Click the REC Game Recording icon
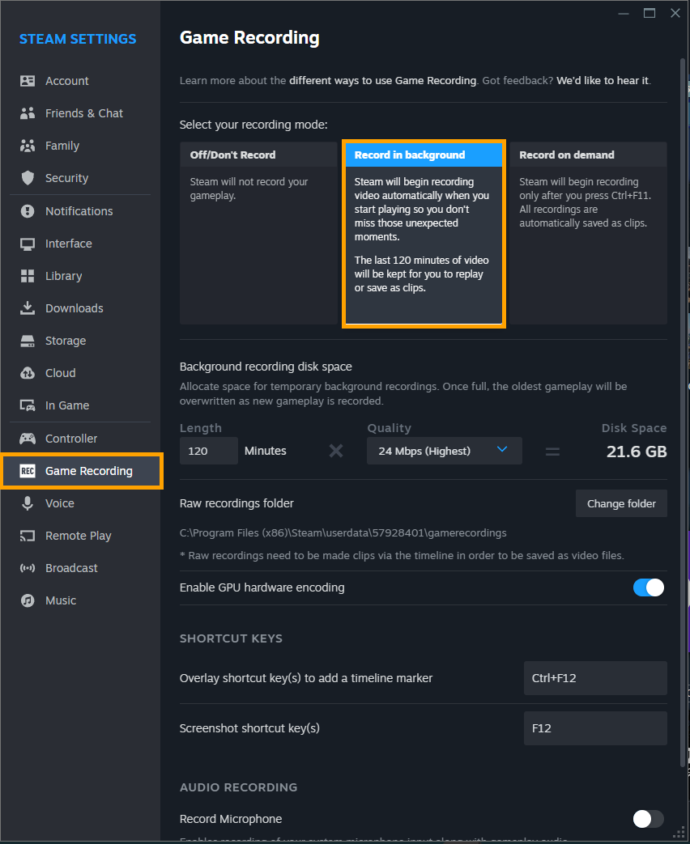 click(28, 471)
